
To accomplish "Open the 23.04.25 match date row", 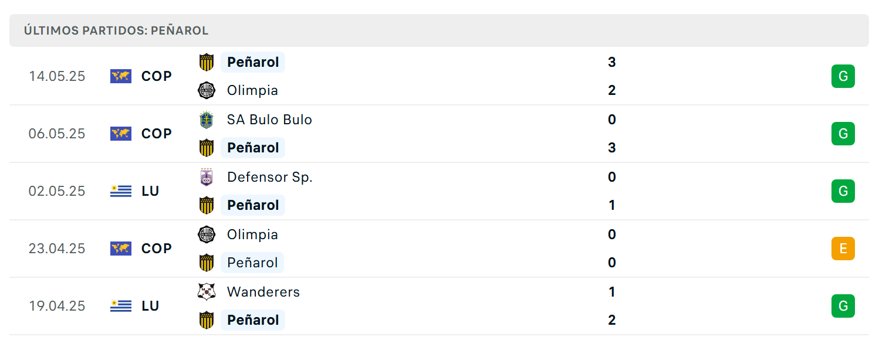I will pos(439,249).
